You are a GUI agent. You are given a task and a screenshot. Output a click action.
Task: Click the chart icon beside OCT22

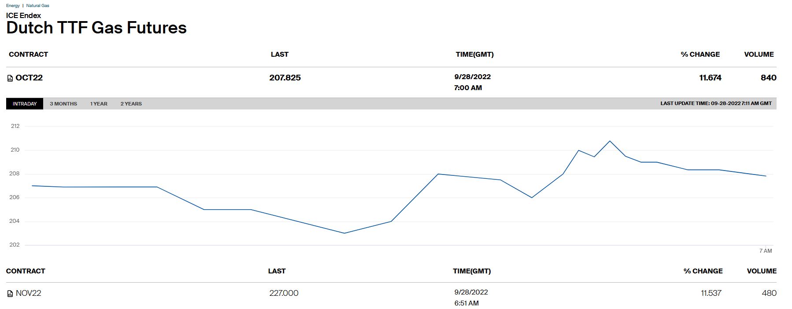pos(10,78)
